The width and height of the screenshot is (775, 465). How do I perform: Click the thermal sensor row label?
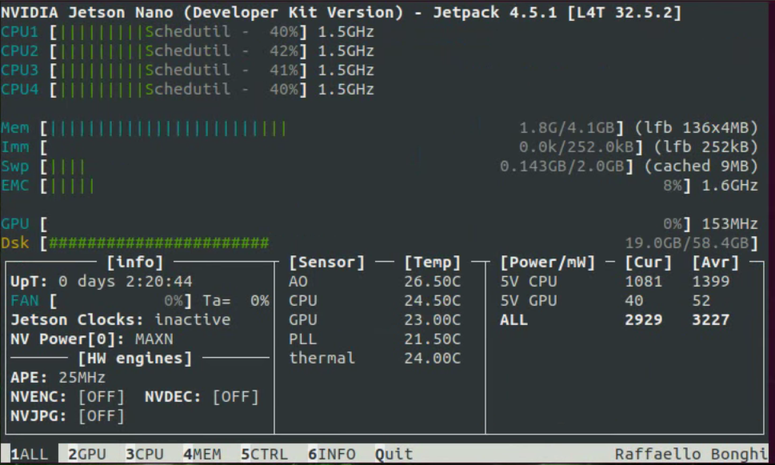click(322, 358)
